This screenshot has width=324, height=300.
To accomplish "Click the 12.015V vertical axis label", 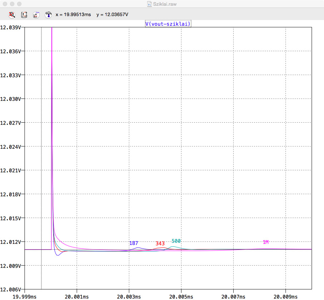I will (x=11, y=218).
